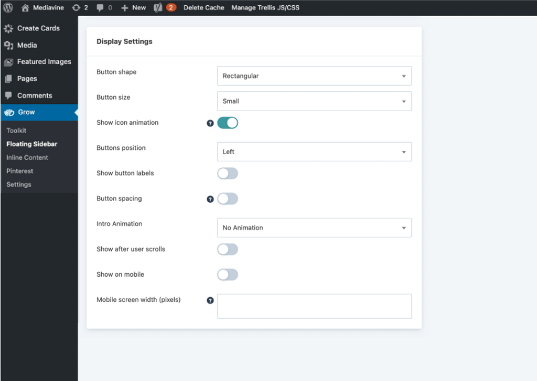Open the Buttons position dropdown
537x381 pixels.
click(315, 152)
